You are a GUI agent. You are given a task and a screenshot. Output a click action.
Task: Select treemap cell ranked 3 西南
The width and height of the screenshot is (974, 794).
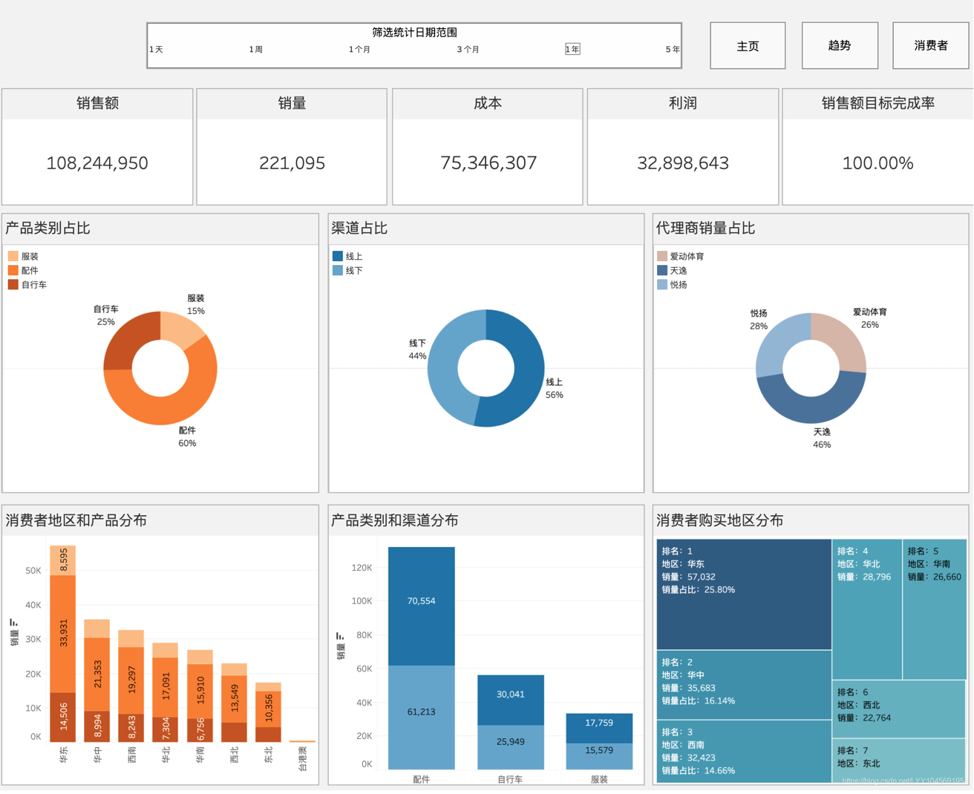744,751
